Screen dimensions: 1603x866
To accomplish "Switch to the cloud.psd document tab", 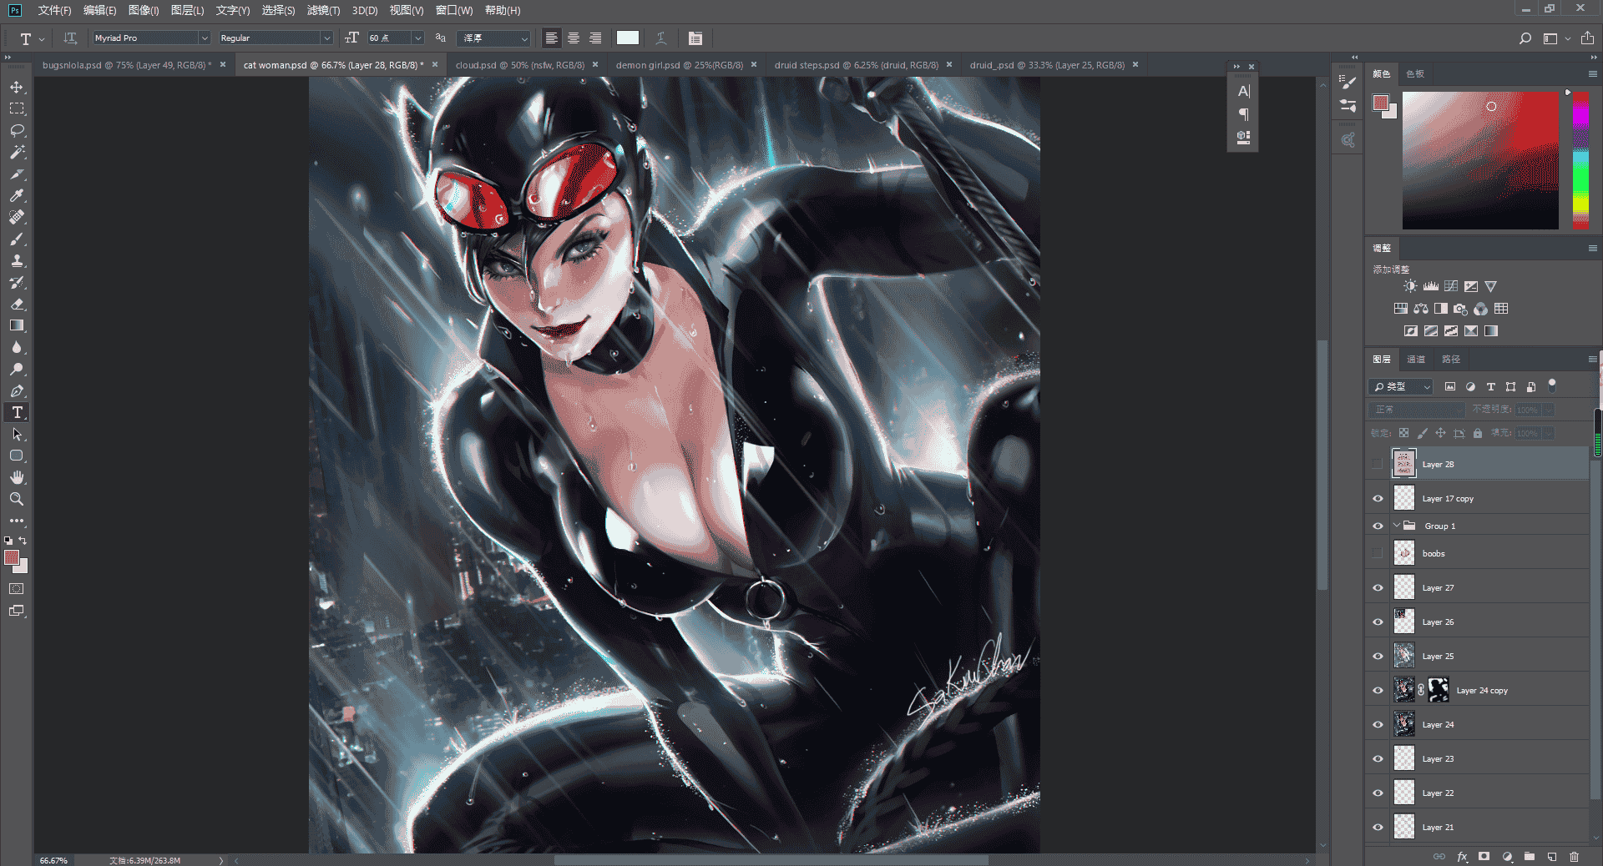I will pos(520,64).
